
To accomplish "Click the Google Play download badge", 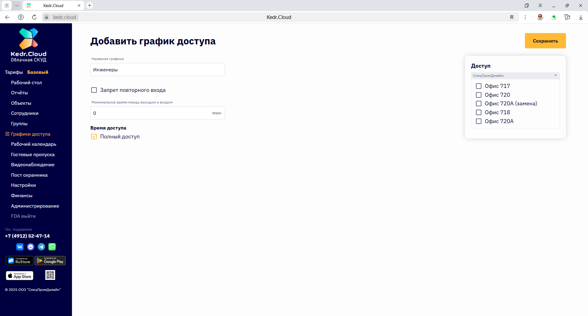I will coord(50,261).
